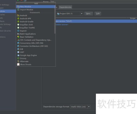137x114 pixels.
Task: Switch to the Dependencies tab
Action: [x=65, y=7]
